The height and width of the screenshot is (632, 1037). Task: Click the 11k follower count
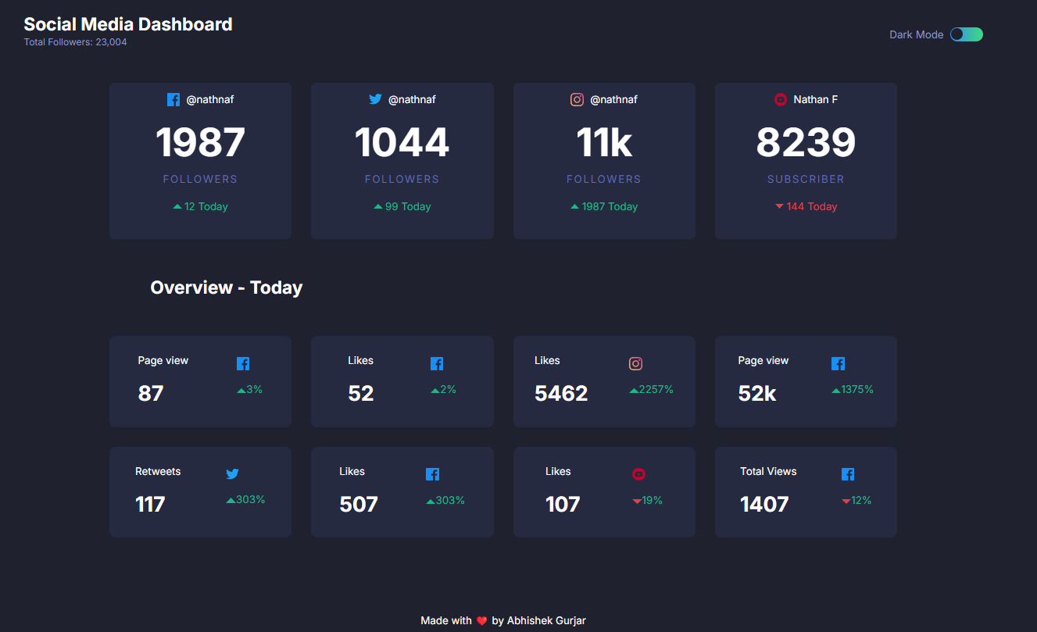coord(604,143)
